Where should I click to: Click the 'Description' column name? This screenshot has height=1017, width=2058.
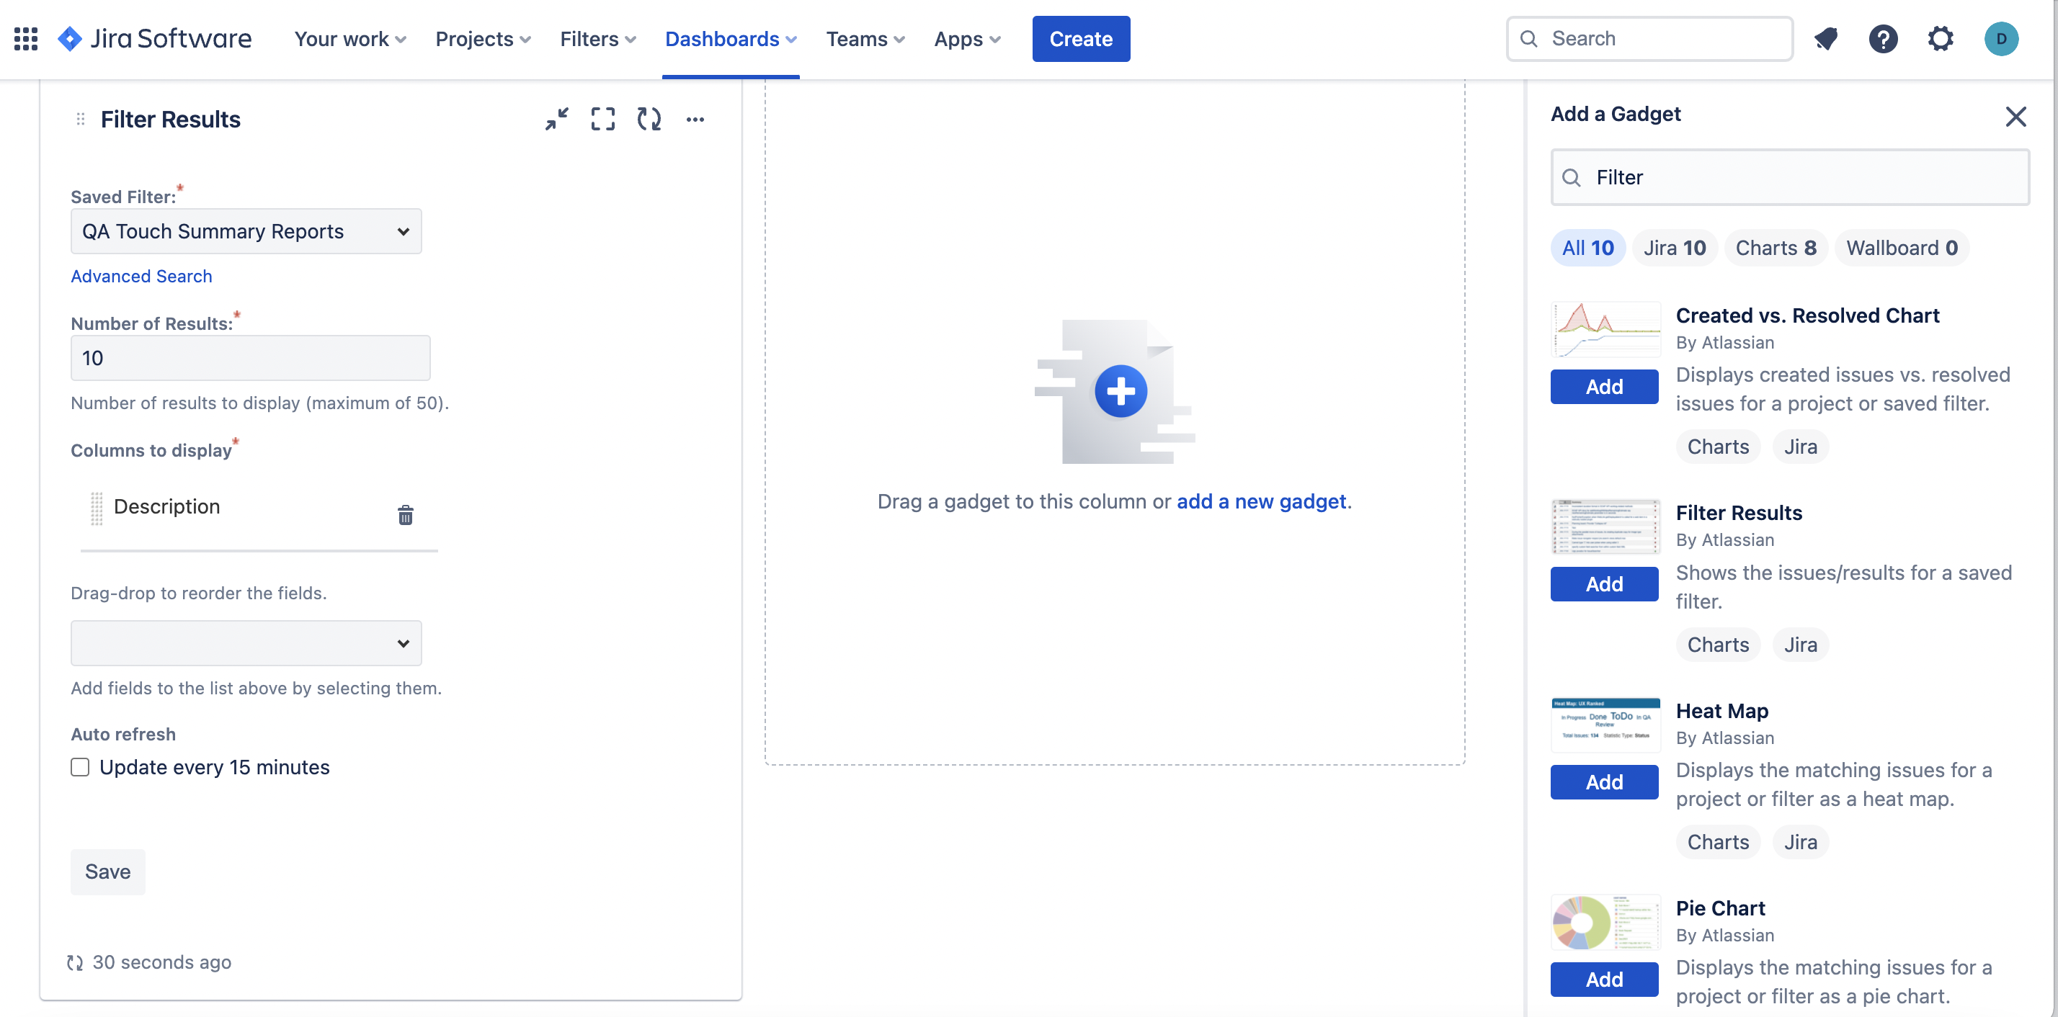(167, 507)
